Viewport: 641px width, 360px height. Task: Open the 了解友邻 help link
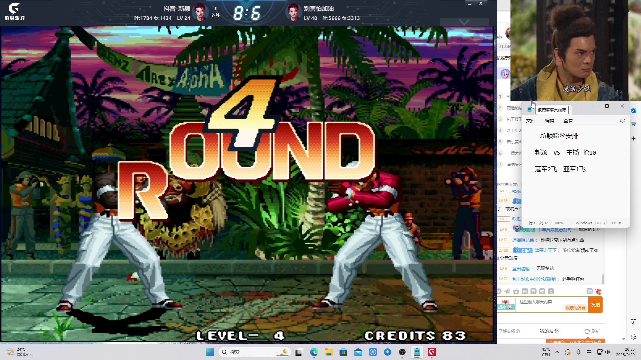coord(509,331)
